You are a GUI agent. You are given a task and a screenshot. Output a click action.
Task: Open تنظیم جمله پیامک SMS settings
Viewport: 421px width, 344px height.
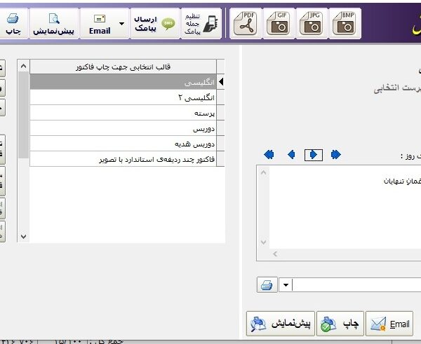(x=201, y=24)
